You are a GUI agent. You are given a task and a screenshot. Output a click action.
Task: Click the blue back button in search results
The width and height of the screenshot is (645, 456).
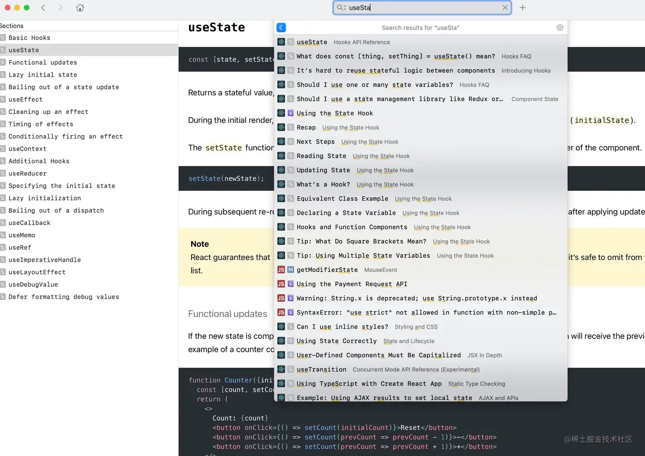[281, 28]
